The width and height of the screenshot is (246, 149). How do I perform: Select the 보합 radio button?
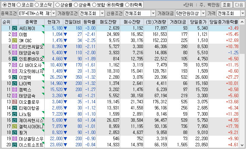tap(94, 5)
